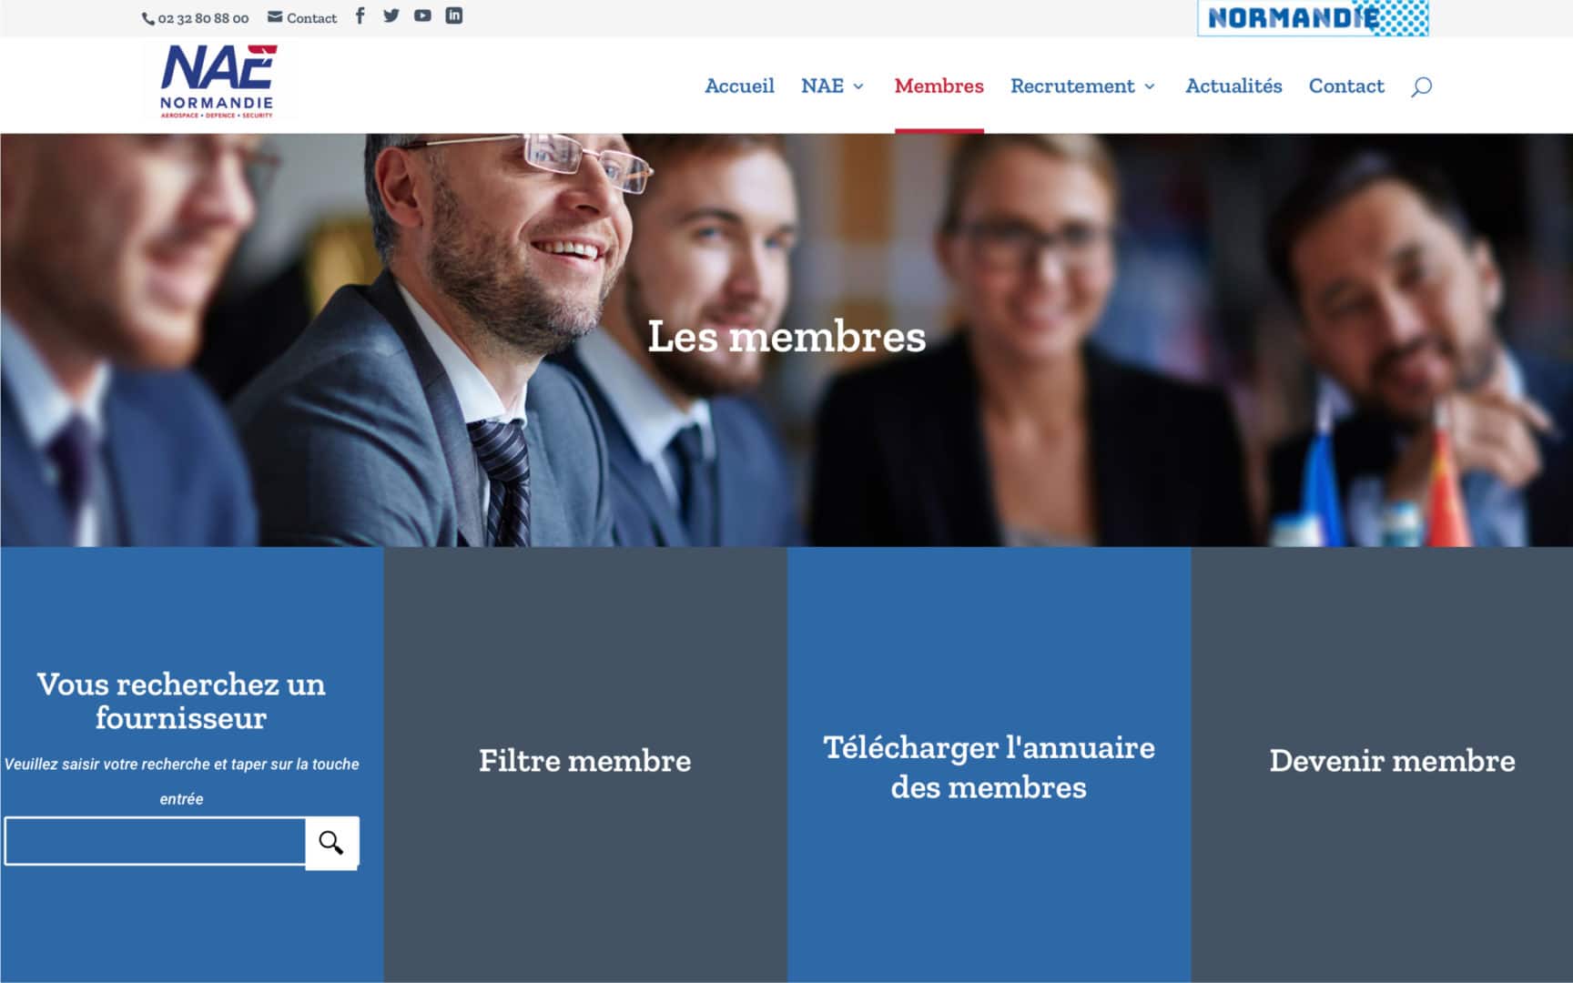
Task: Go to Accueil page
Action: pos(739,86)
